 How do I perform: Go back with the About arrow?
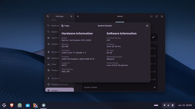78,16
